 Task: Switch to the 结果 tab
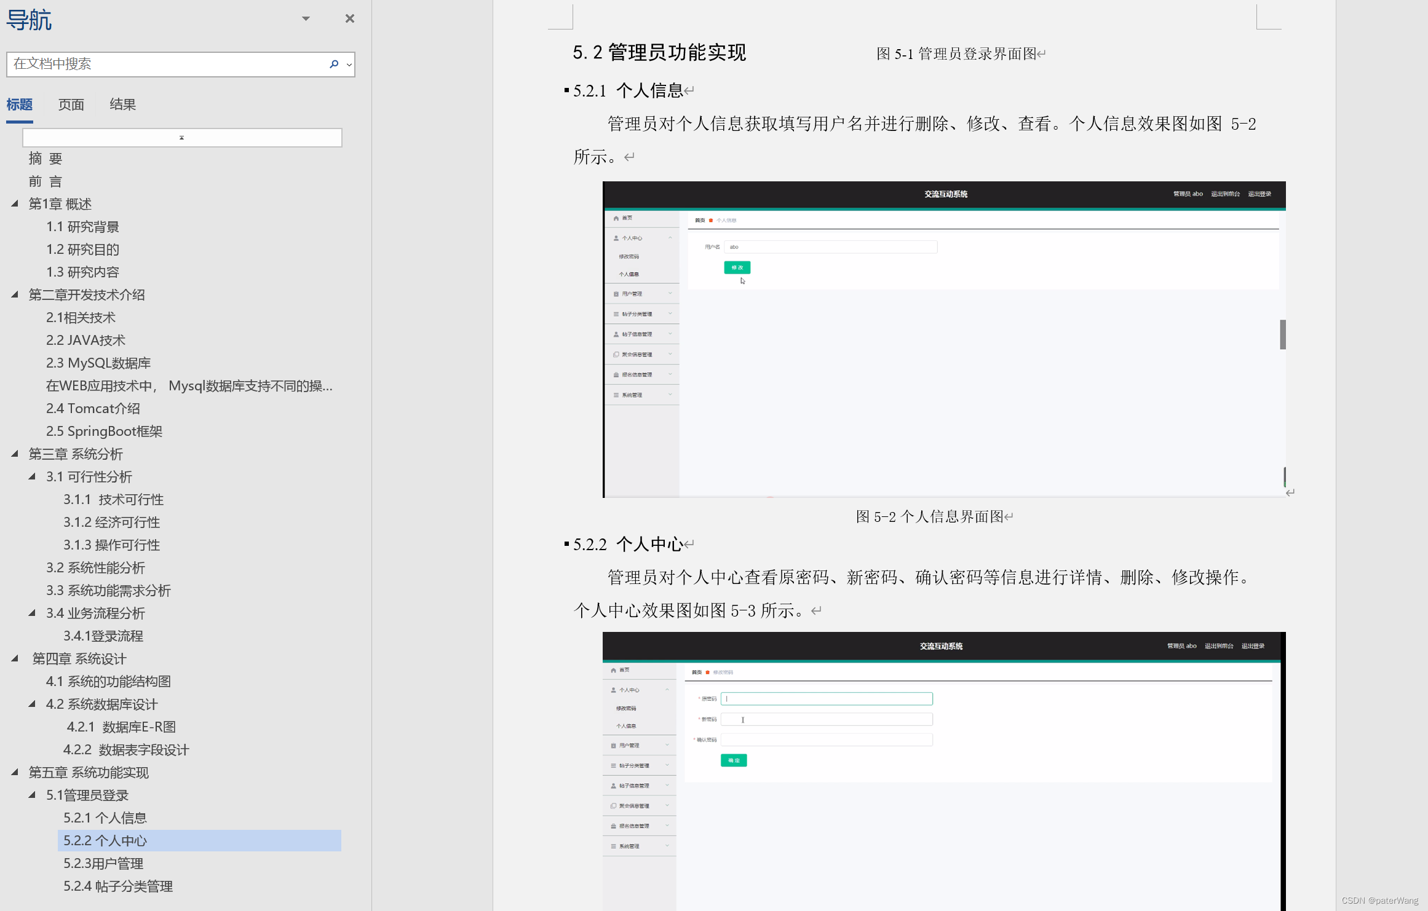coord(122,105)
